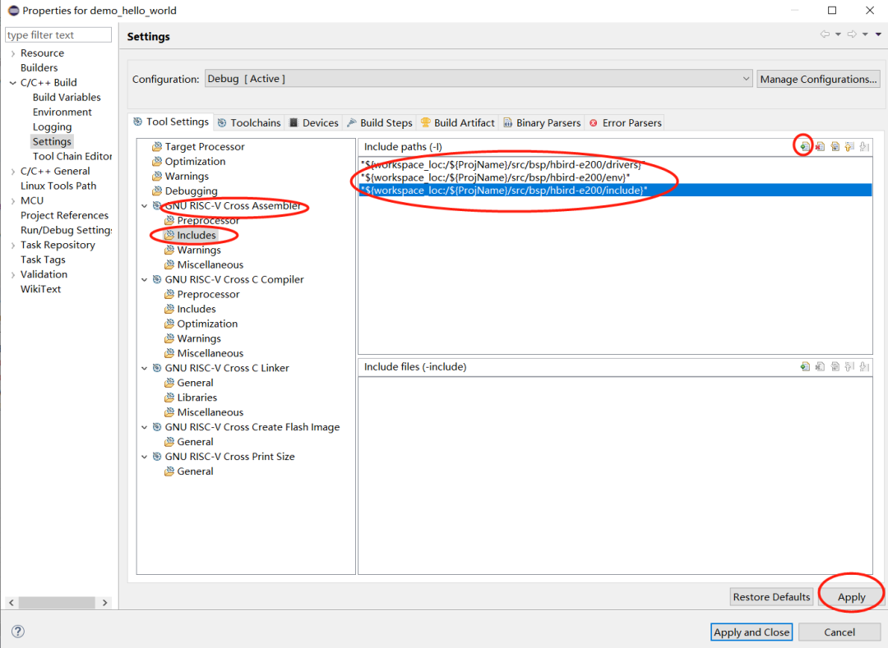Viewport: 888px width, 648px height.
Task: Click the Cancel button
Action: point(839,632)
